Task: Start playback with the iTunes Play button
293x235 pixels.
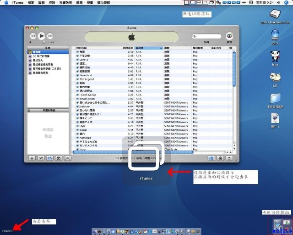Action: point(42,36)
